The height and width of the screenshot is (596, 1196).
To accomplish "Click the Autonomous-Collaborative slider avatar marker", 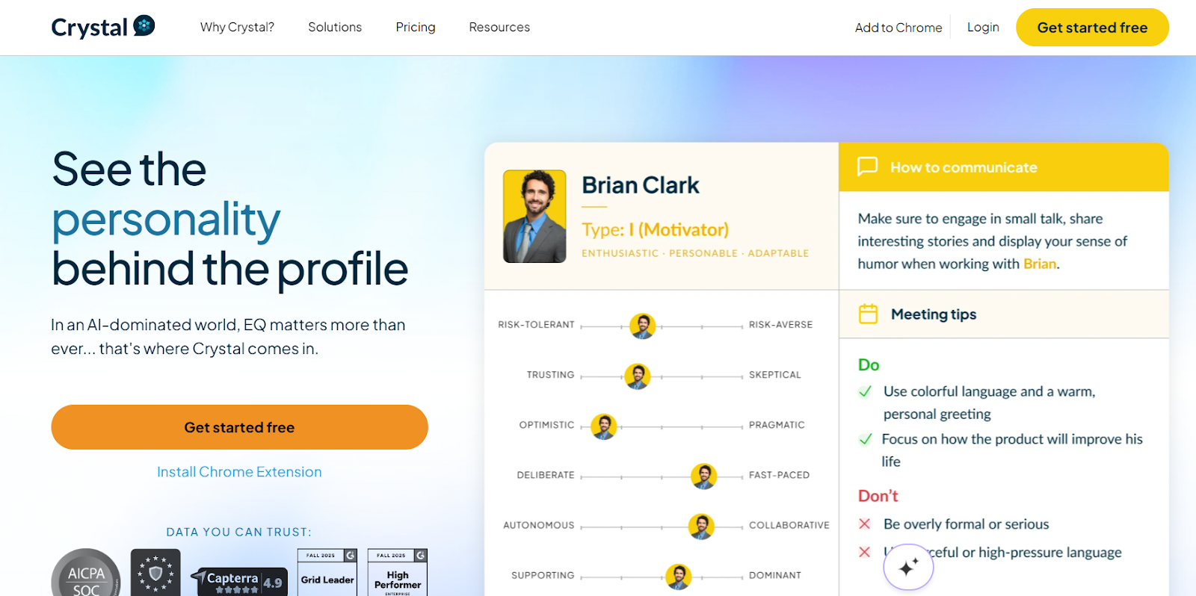I will [x=701, y=527].
